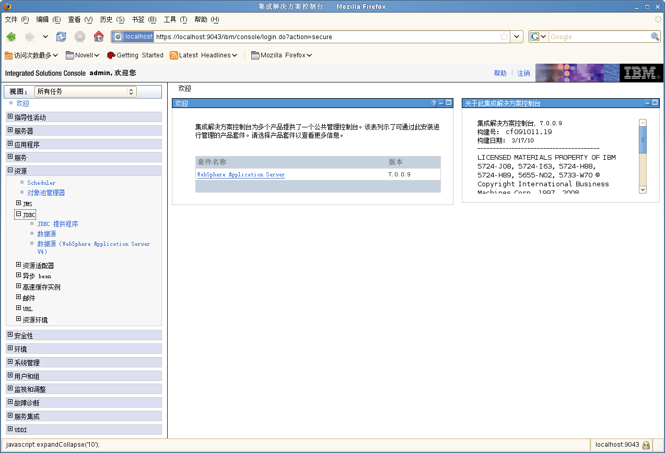Open the WebSphere Application Server link
This screenshot has height=453, width=665.
pos(241,174)
